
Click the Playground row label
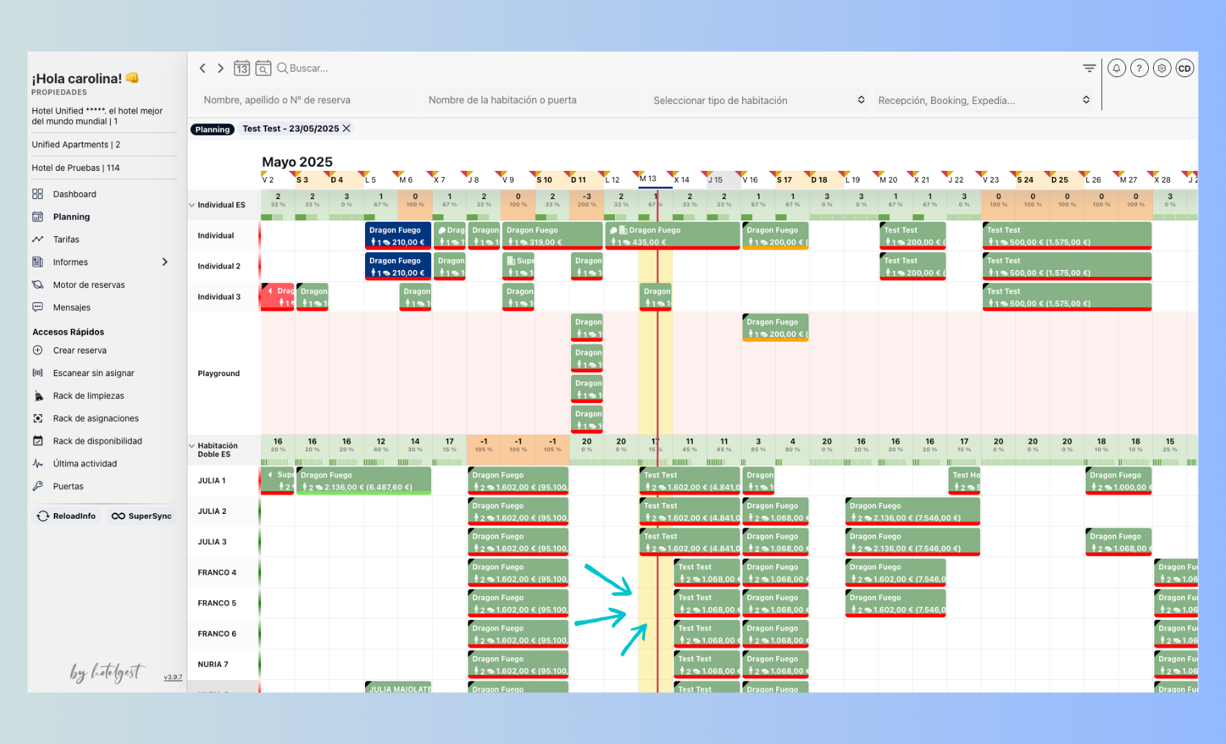218,373
